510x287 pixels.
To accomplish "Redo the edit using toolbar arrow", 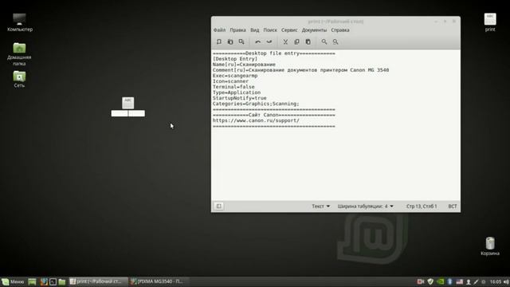I will coord(269,41).
